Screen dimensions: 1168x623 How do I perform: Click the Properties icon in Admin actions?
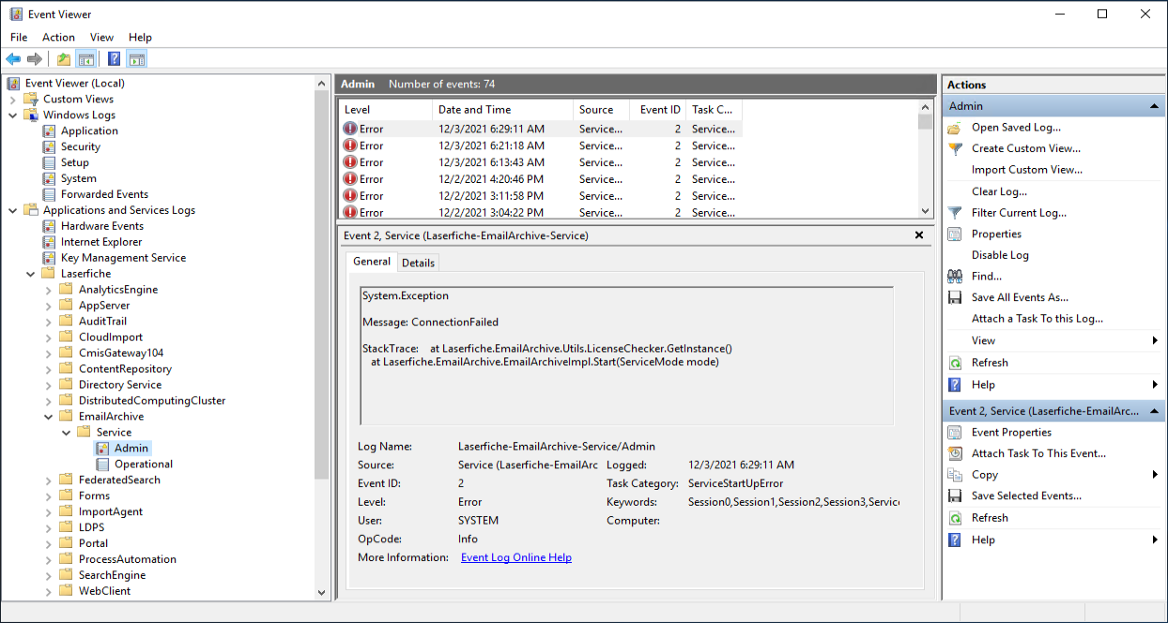(955, 235)
